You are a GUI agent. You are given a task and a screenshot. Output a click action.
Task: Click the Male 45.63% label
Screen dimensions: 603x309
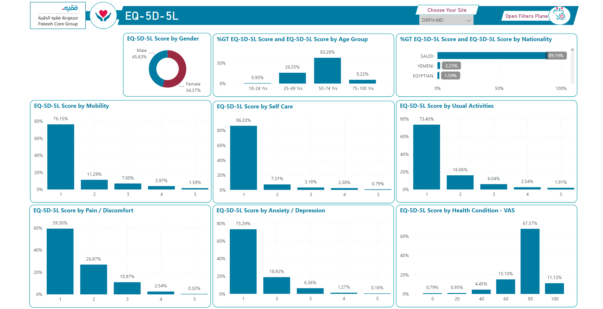click(x=140, y=54)
